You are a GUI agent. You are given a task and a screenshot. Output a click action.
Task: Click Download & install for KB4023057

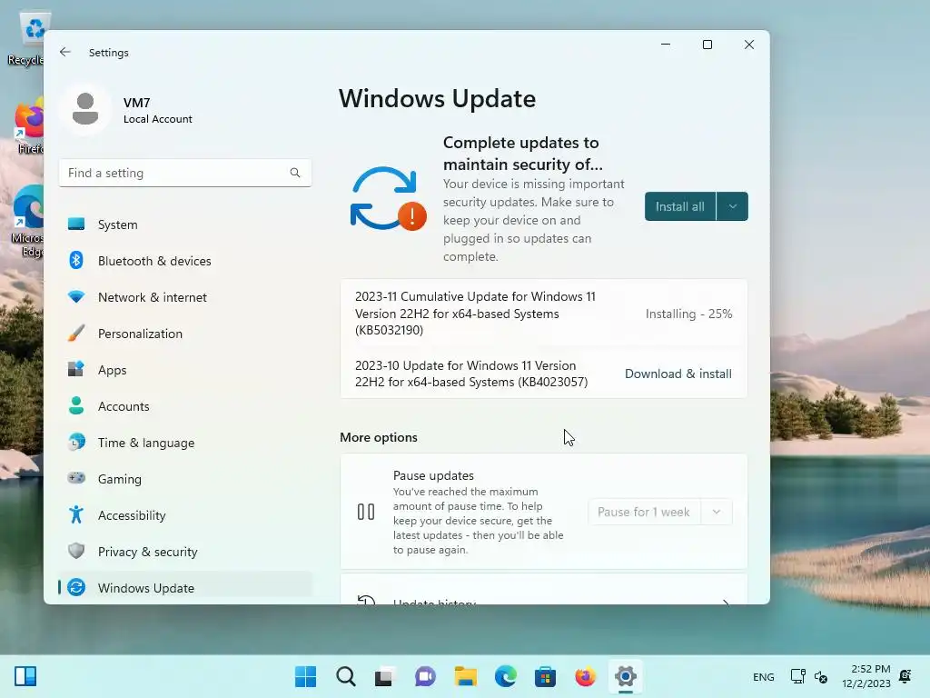click(678, 374)
